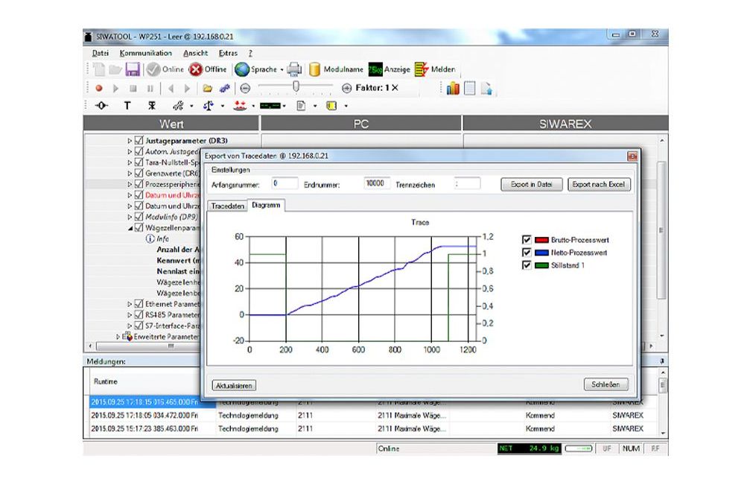Toggle the Brutto-Prozesswert trace checkbox
The image size is (744, 491).
click(527, 240)
